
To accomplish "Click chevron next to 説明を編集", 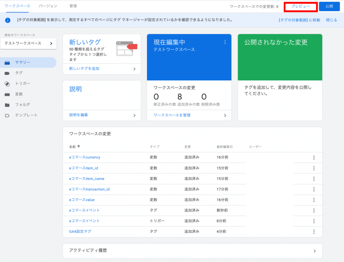I will (x=135, y=116).
